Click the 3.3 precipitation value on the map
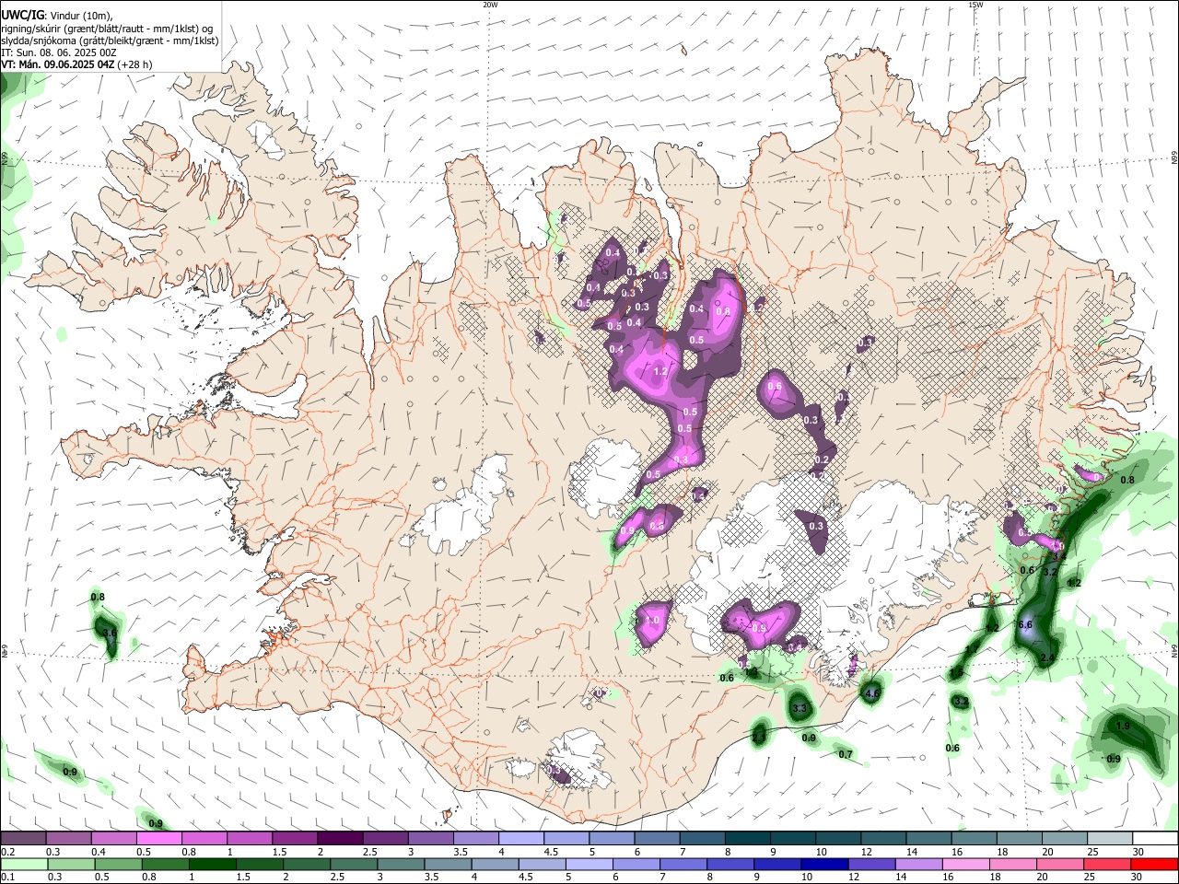1179x884 pixels. pyautogui.click(x=800, y=708)
